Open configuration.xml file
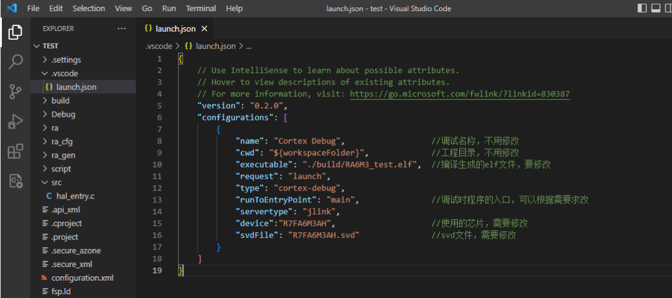 83,278
